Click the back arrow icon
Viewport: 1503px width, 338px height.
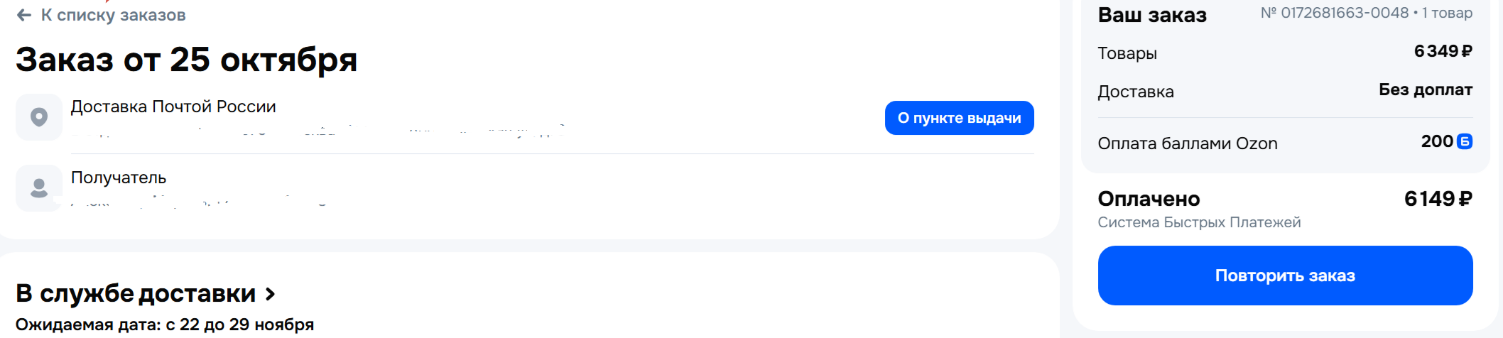[x=24, y=15]
